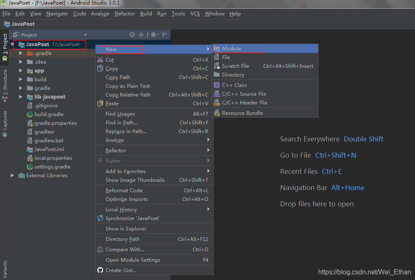Click the GitHub Create Gist icon
Image resolution: width=415 pixels, height=280 pixels.
(100, 270)
